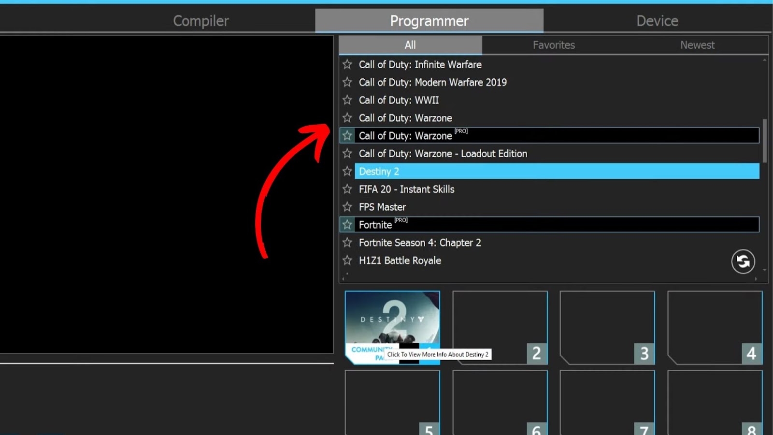Open the Programmer tab
The height and width of the screenshot is (435, 773).
[x=429, y=21]
